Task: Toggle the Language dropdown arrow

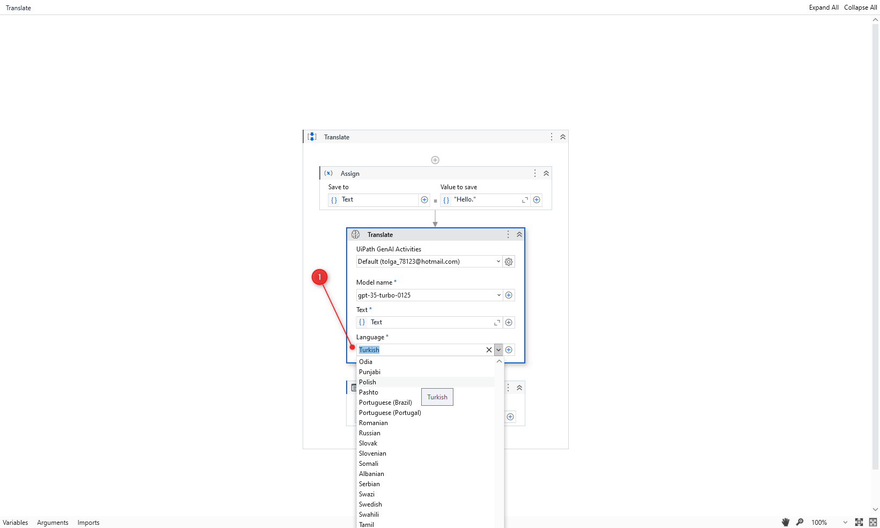Action: coord(498,350)
